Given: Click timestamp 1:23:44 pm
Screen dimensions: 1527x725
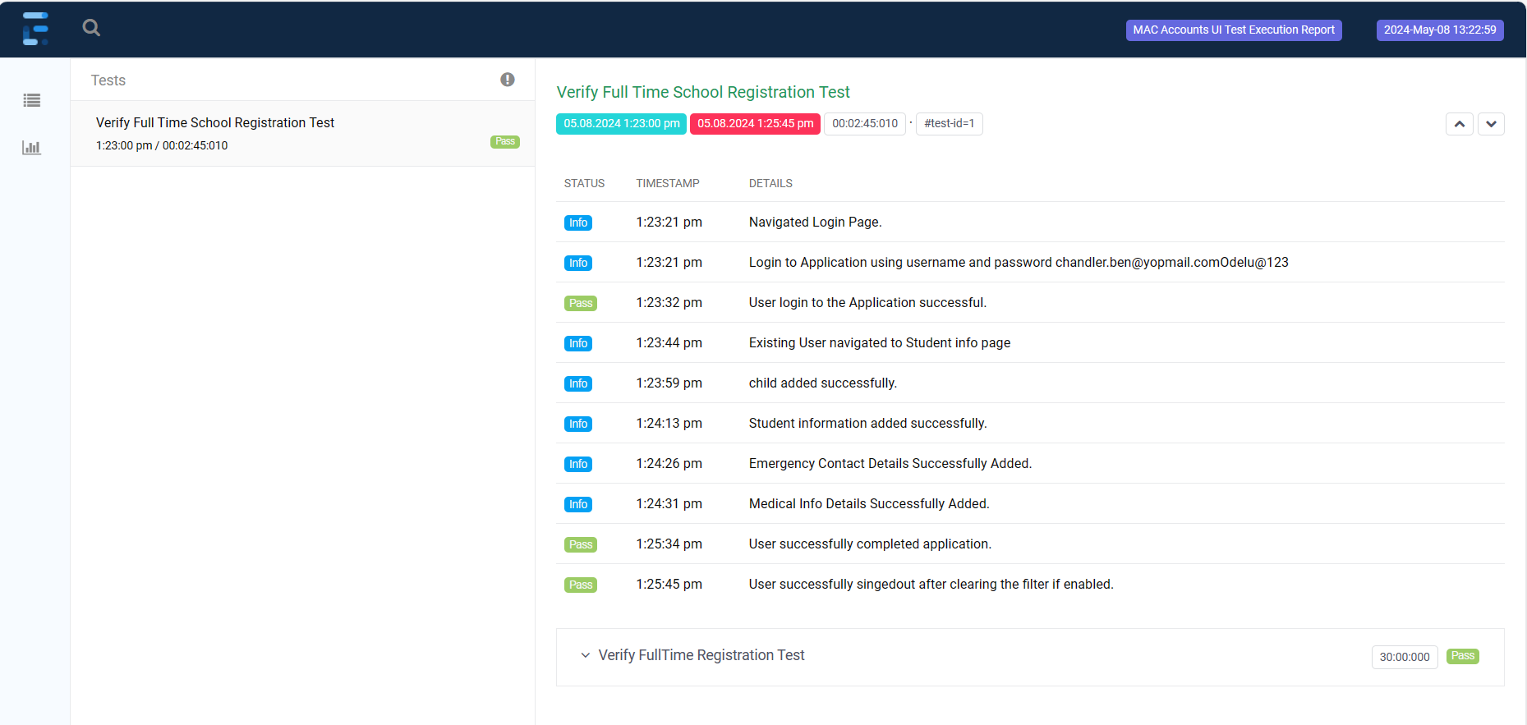Looking at the screenshot, I should (669, 343).
